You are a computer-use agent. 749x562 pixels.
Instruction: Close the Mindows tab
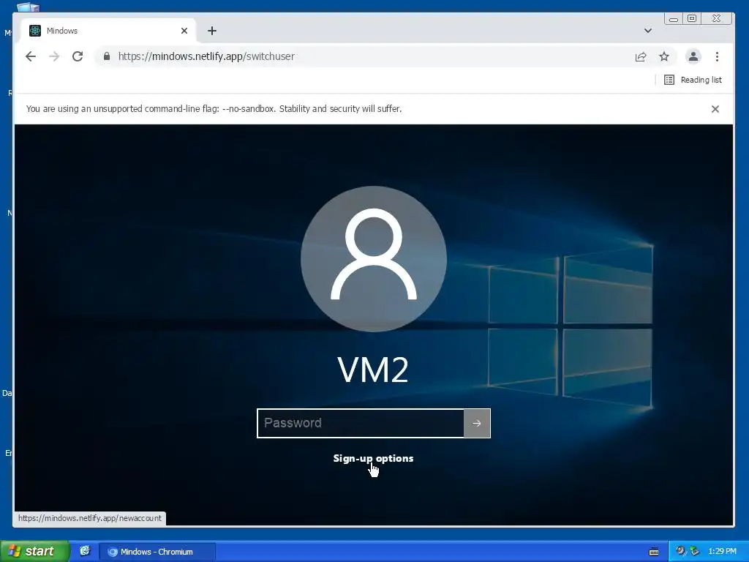coord(184,31)
